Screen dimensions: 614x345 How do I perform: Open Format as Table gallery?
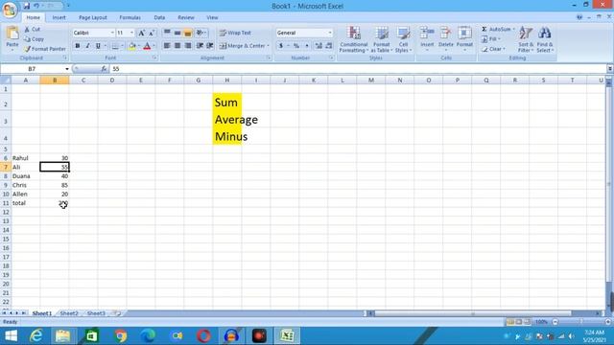382,39
